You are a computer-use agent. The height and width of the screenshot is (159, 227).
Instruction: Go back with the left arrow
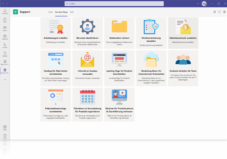tap(3, 3)
